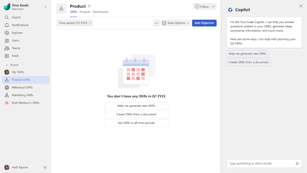307x173 pixels.
Task: Open the three-dot more options menu
Action: [x=156, y=23]
